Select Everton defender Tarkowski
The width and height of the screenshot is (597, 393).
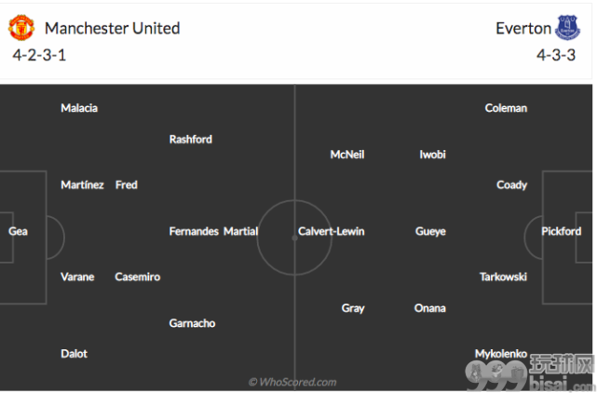503,277
